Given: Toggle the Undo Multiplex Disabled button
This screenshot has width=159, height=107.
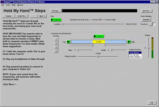Looking at the screenshot, I should point(146,20).
